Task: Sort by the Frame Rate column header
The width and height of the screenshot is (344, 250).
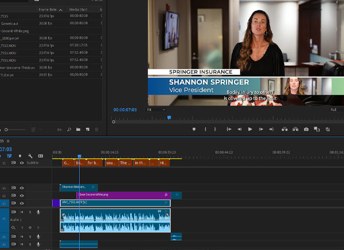Action: tap(48, 9)
